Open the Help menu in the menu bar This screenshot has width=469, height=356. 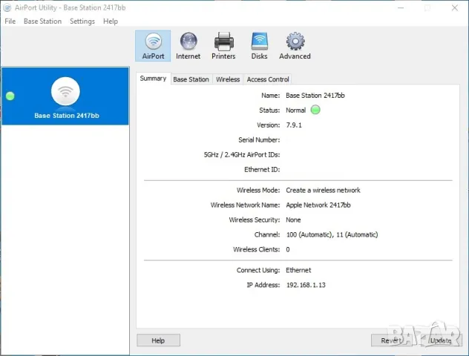(x=111, y=22)
